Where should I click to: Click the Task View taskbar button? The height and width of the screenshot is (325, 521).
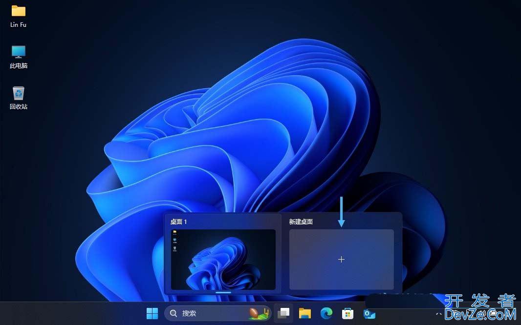[283, 313]
